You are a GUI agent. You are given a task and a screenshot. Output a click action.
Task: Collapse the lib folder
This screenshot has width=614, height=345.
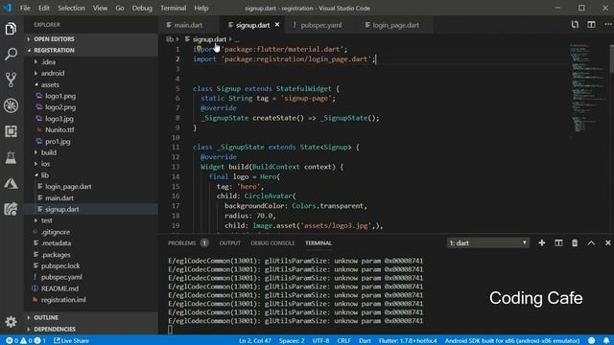45,174
